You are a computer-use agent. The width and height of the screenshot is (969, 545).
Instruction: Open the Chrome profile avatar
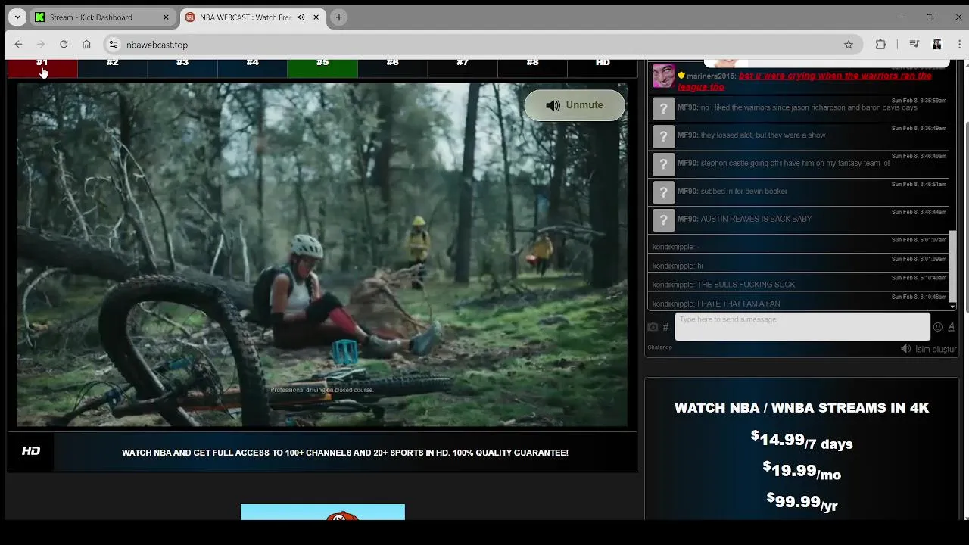pos(937,45)
